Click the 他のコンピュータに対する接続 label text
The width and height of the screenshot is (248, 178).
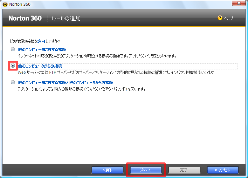pyautogui.click(x=42, y=49)
